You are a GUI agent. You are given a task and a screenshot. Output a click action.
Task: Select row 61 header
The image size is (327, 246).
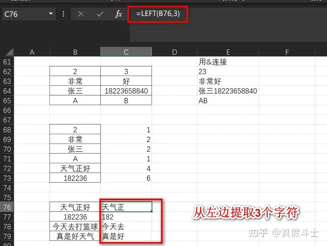point(8,62)
